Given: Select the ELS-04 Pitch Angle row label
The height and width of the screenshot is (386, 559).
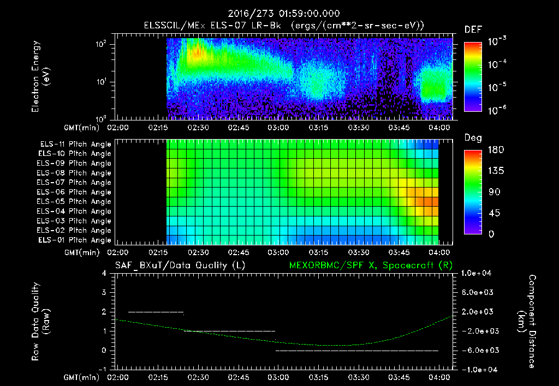Looking at the screenshot, I should point(74,212).
